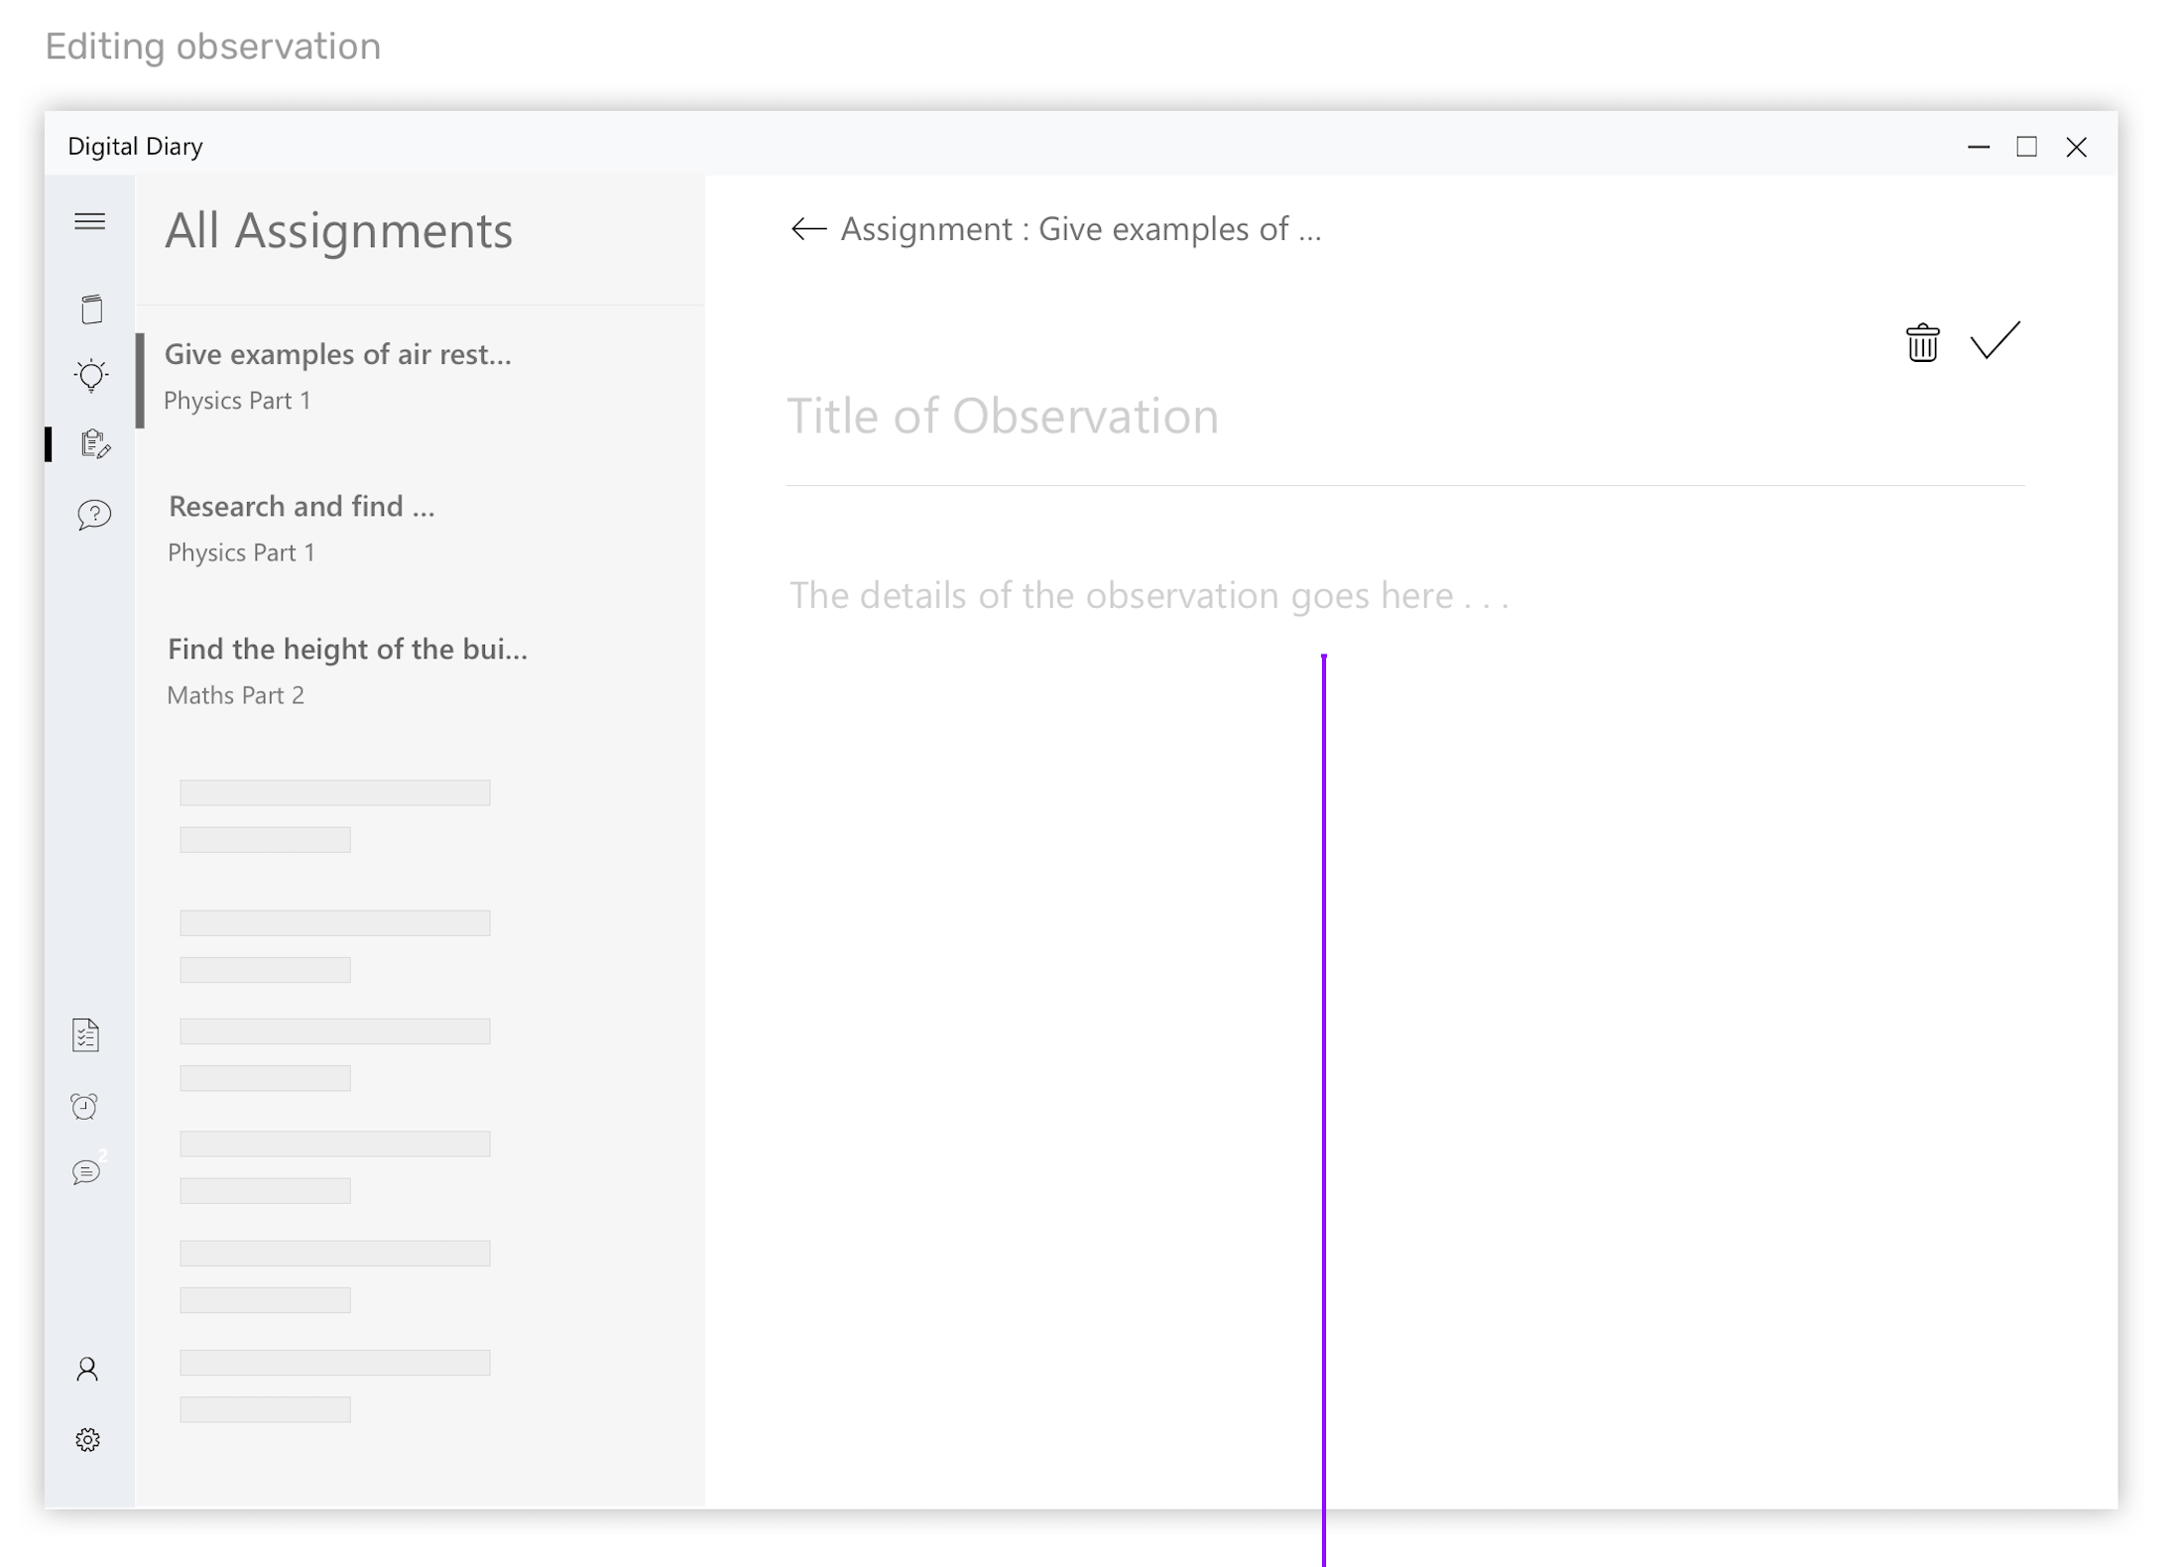Open the alarm clock reminders icon

pyautogui.click(x=85, y=1106)
